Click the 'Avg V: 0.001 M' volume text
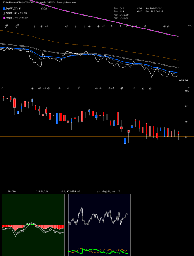This screenshot has height=256, width=194. click(154, 8)
